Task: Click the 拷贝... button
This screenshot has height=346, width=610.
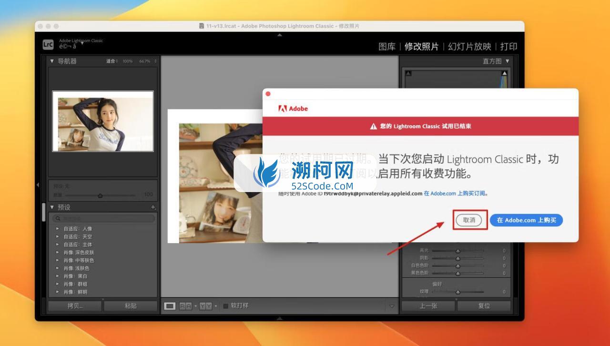Action: (75, 306)
